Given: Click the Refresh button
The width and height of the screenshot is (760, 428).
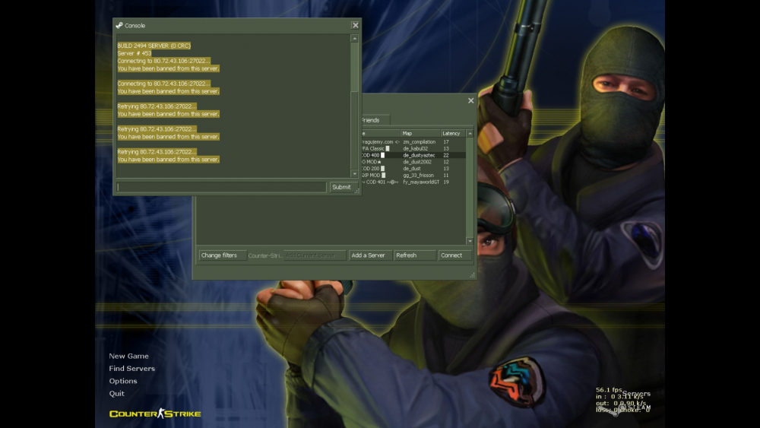Looking at the screenshot, I should tap(415, 255).
